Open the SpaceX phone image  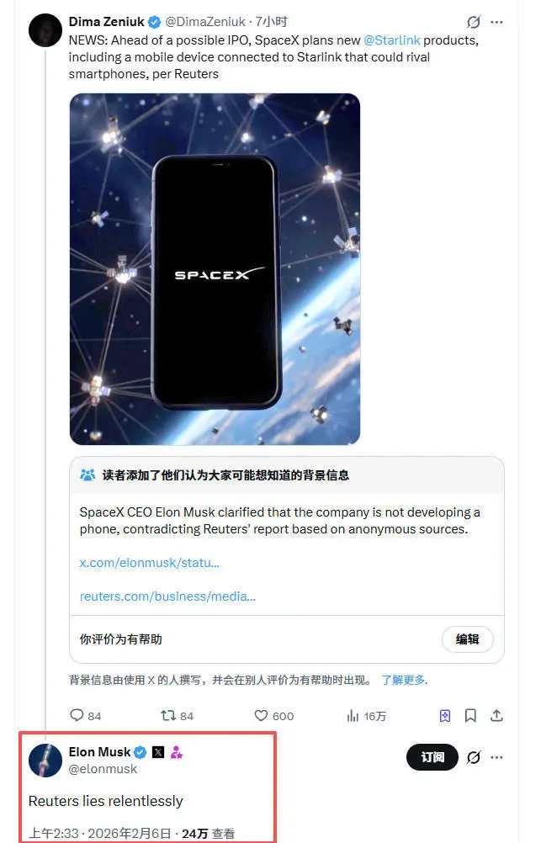[x=215, y=269]
